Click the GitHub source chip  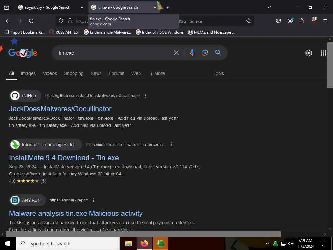point(25,96)
